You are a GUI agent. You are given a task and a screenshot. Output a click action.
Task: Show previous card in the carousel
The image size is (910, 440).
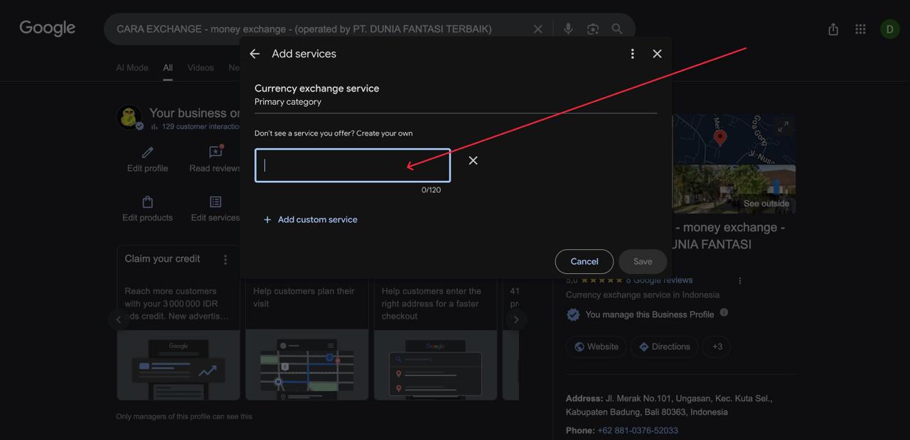pos(119,319)
